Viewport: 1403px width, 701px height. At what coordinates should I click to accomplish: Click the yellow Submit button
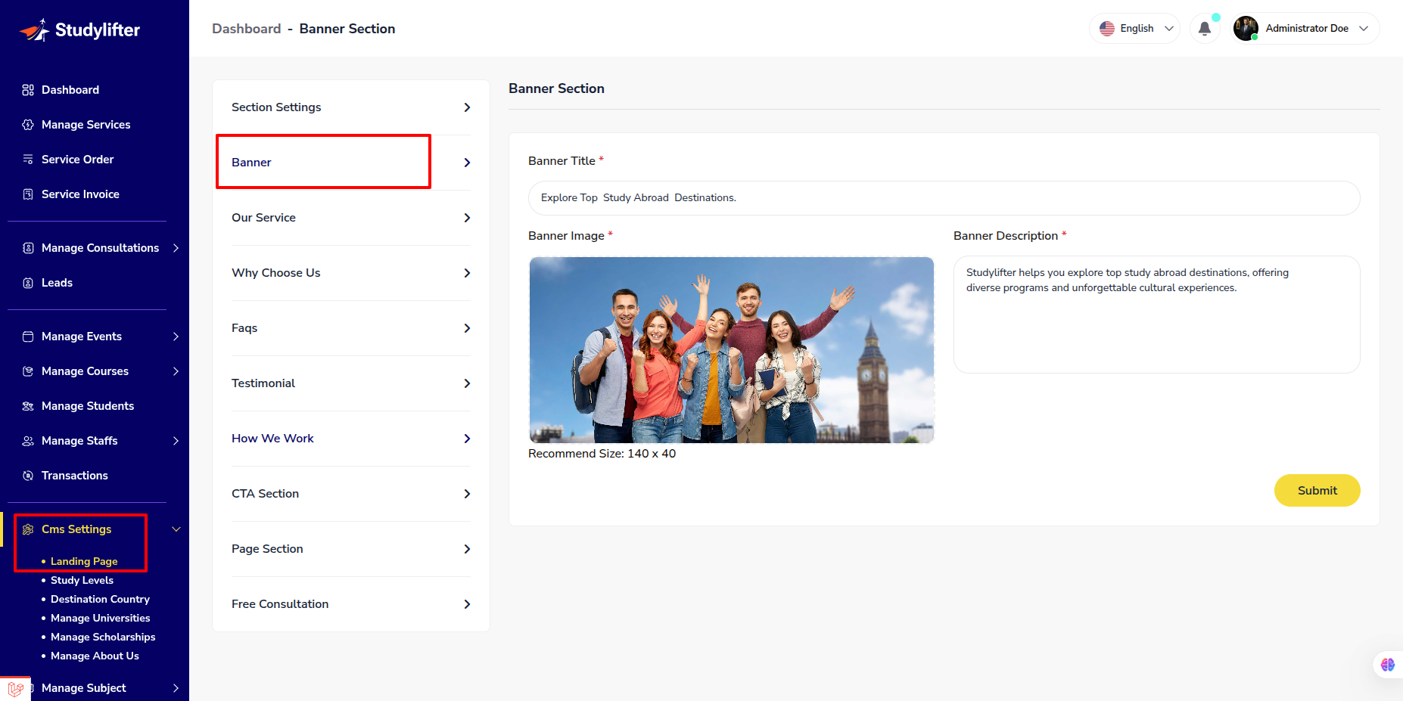(1317, 491)
